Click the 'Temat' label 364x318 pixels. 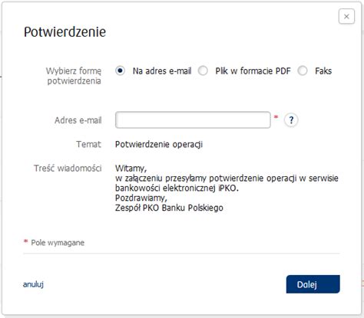[88, 144]
